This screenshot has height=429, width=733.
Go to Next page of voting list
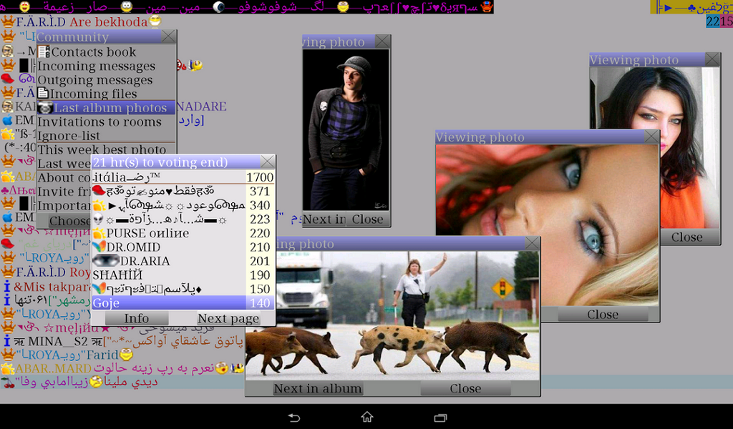click(228, 318)
